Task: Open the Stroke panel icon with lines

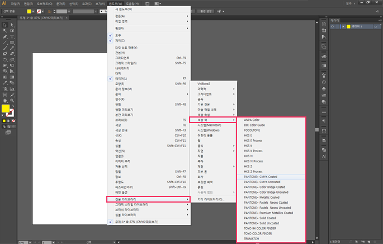Action: pyautogui.click(x=324, y=111)
